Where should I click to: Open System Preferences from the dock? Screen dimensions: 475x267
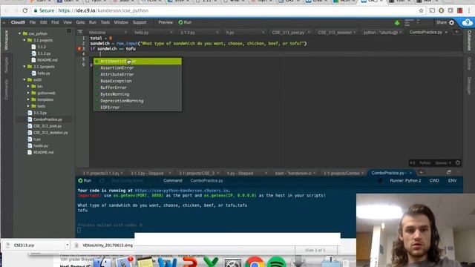(232, 263)
